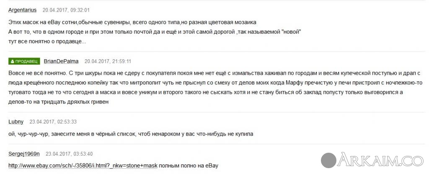Open the Sergej1969n user profile
The height and width of the screenshot is (174, 429).
pyautogui.click(x=24, y=154)
